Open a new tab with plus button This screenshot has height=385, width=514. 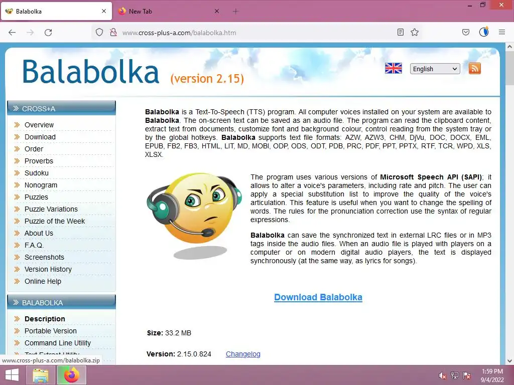tap(236, 11)
